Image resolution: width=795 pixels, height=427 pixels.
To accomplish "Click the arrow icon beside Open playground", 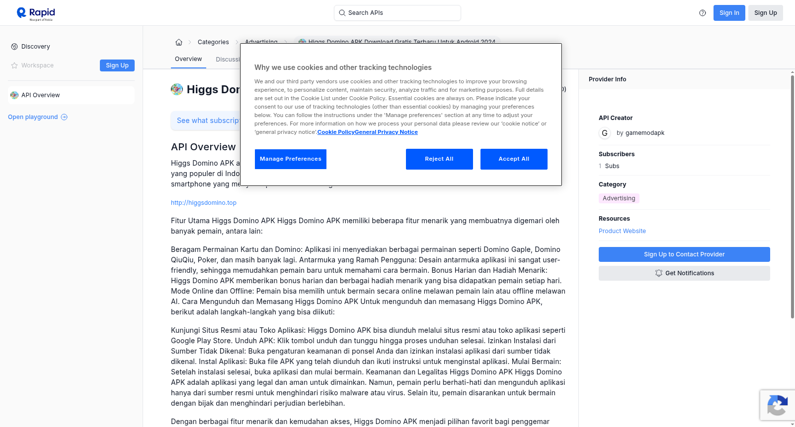I will point(64,117).
